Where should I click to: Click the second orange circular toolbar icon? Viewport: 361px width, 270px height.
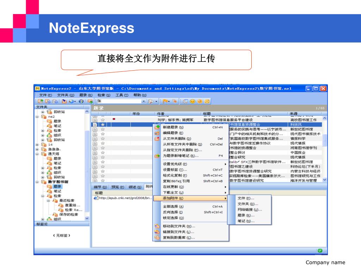(x=200, y=101)
